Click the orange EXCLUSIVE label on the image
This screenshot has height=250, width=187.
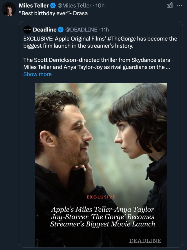click(x=101, y=197)
